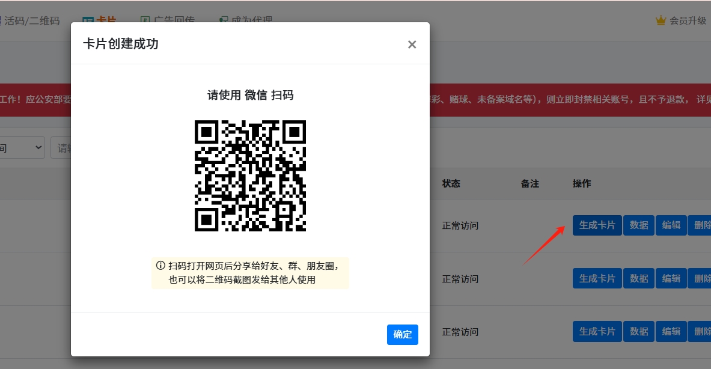Close the card created dialog with X
The height and width of the screenshot is (369, 711).
[412, 44]
